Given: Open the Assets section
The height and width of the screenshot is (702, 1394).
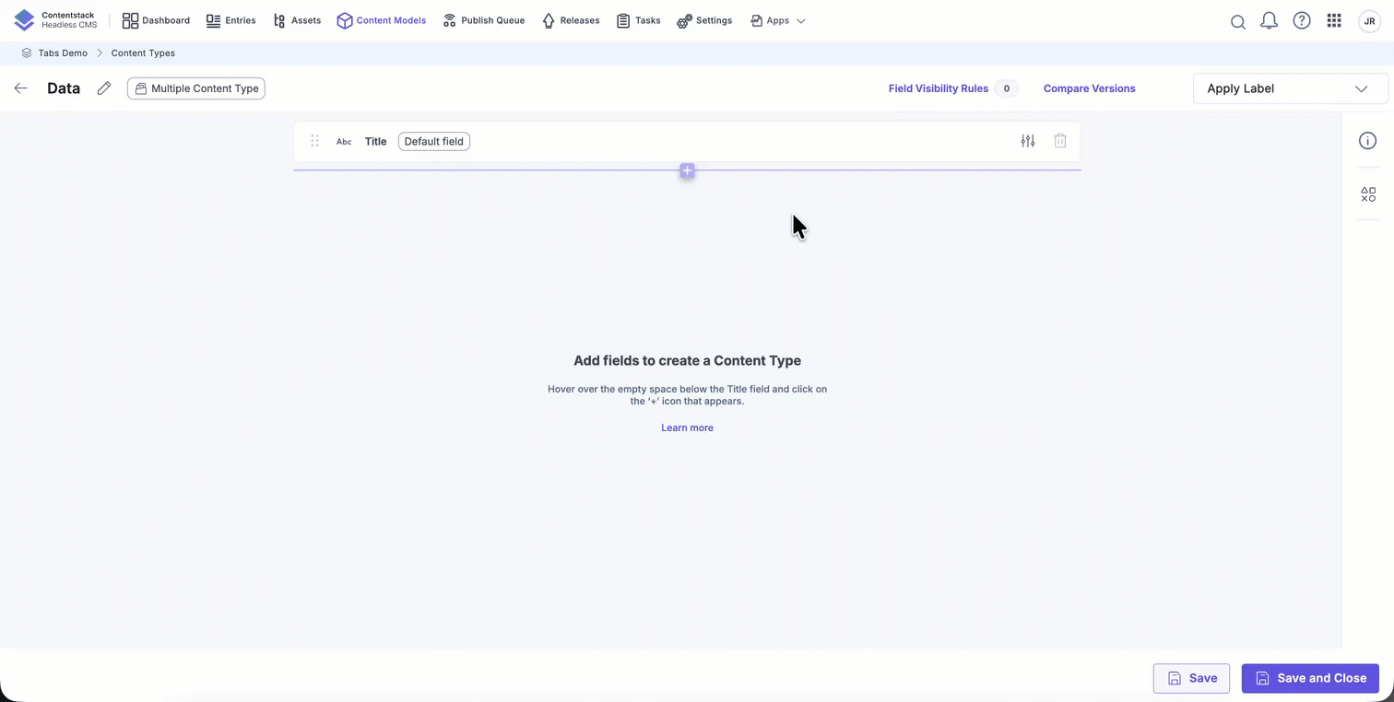Looking at the screenshot, I should 297,20.
